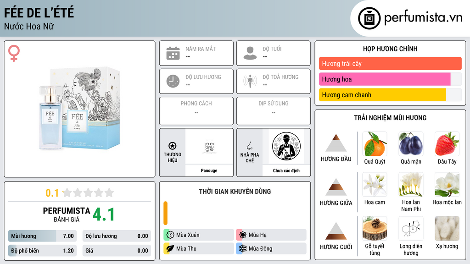The height and width of the screenshot is (264, 470).
Task: Click the five-star rating row
Action: (x=88, y=192)
